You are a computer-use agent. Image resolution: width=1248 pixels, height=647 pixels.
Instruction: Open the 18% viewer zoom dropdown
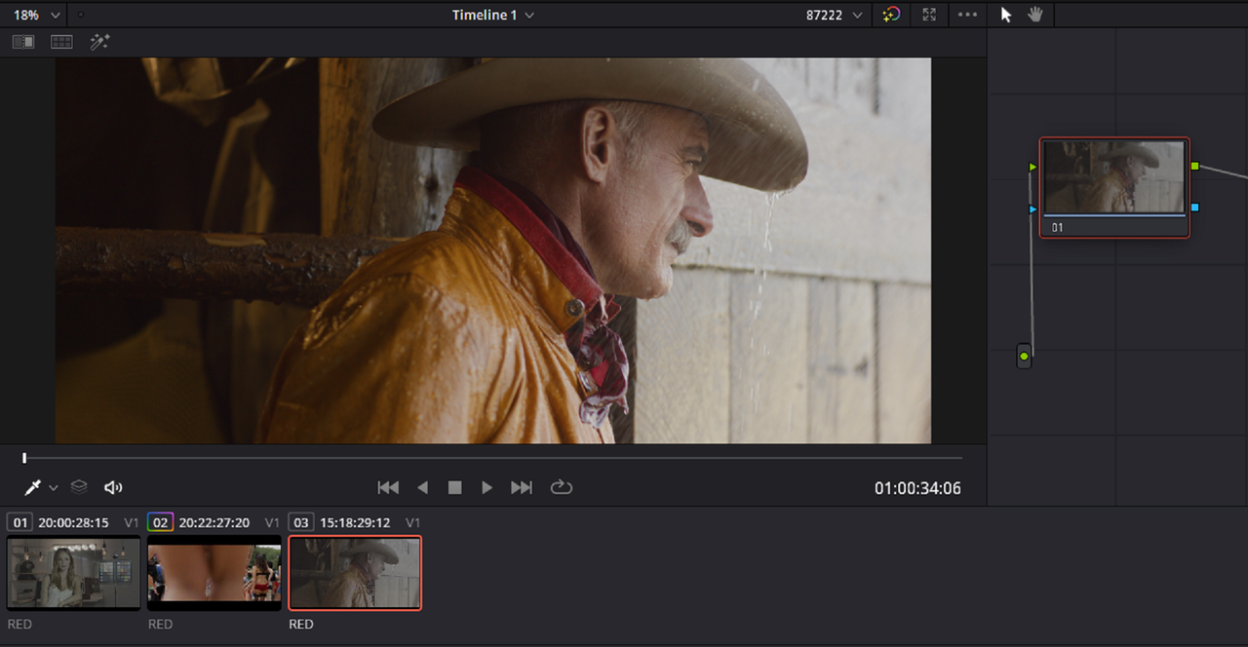[x=36, y=15]
